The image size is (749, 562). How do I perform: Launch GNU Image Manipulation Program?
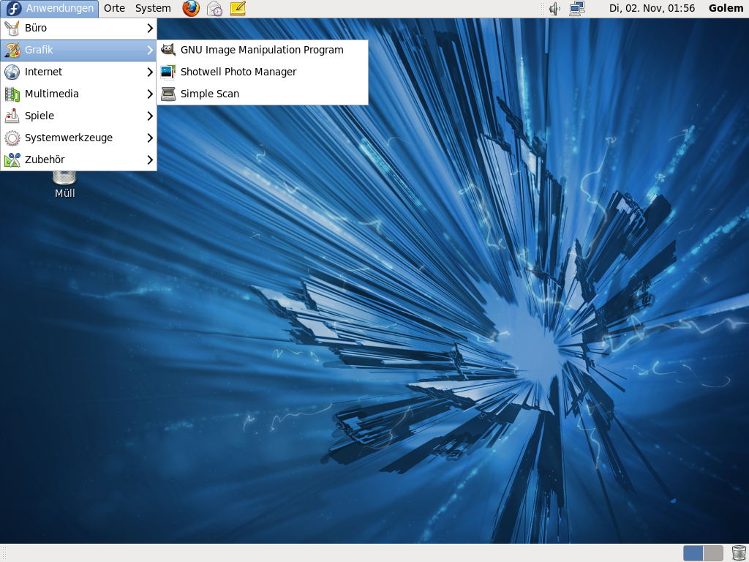click(261, 50)
